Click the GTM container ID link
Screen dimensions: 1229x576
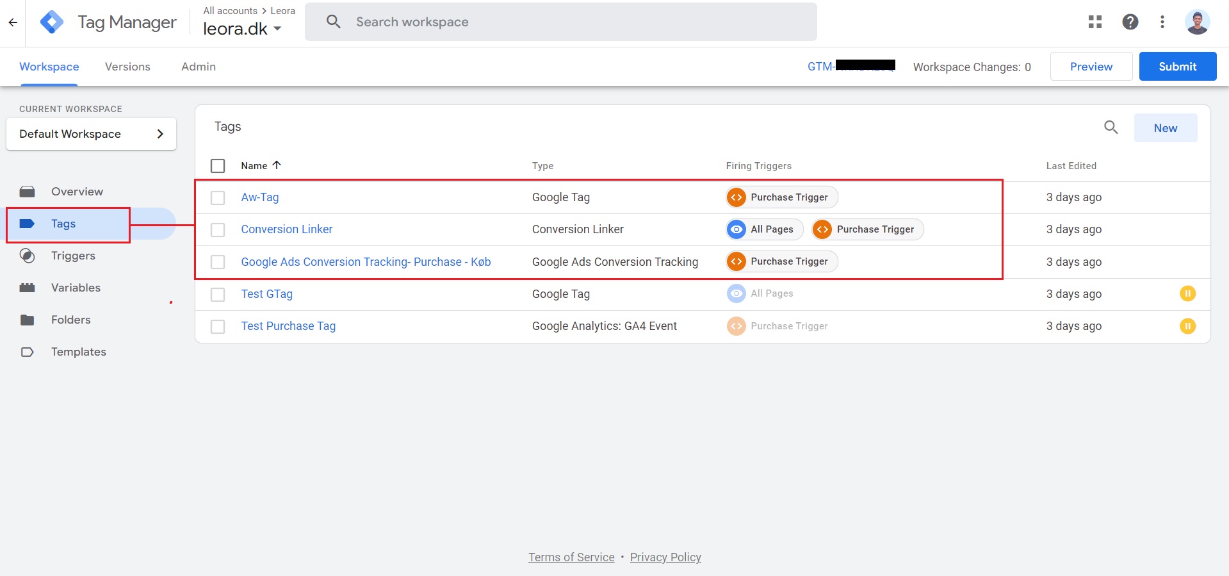851,66
